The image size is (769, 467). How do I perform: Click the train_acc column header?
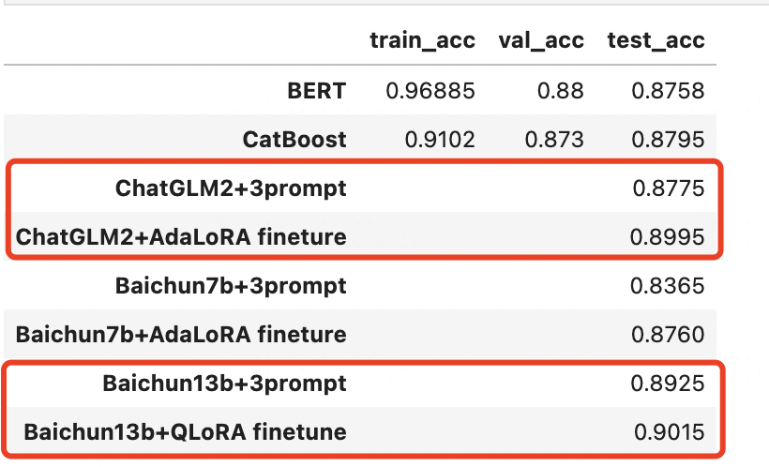(x=422, y=40)
